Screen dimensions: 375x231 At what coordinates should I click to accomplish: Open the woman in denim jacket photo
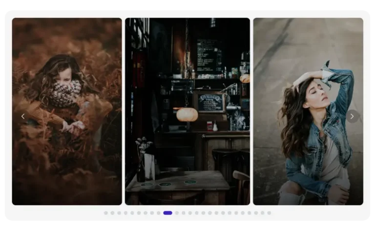(x=308, y=111)
